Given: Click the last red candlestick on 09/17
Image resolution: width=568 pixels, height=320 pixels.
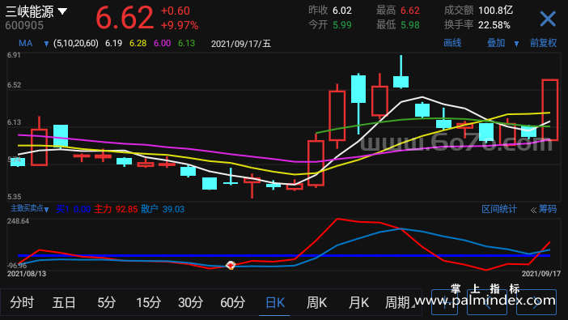Looking at the screenshot, I should (x=549, y=110).
